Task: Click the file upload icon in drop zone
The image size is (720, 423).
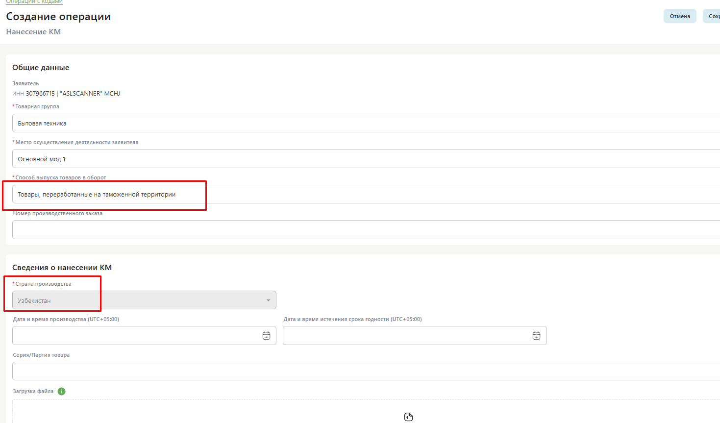Action: 409,417
